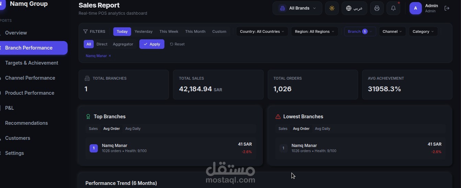This screenshot has width=461, height=188.
Task: Switch Top Branches to Sales tab
Action: coord(93,129)
